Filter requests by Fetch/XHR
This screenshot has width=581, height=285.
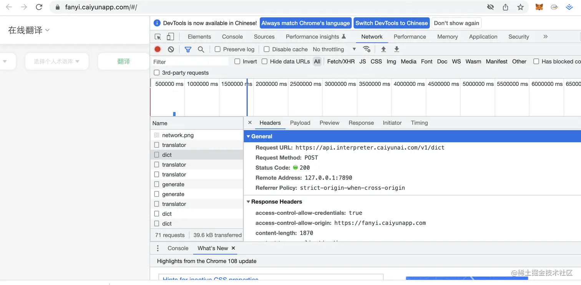coord(341,61)
